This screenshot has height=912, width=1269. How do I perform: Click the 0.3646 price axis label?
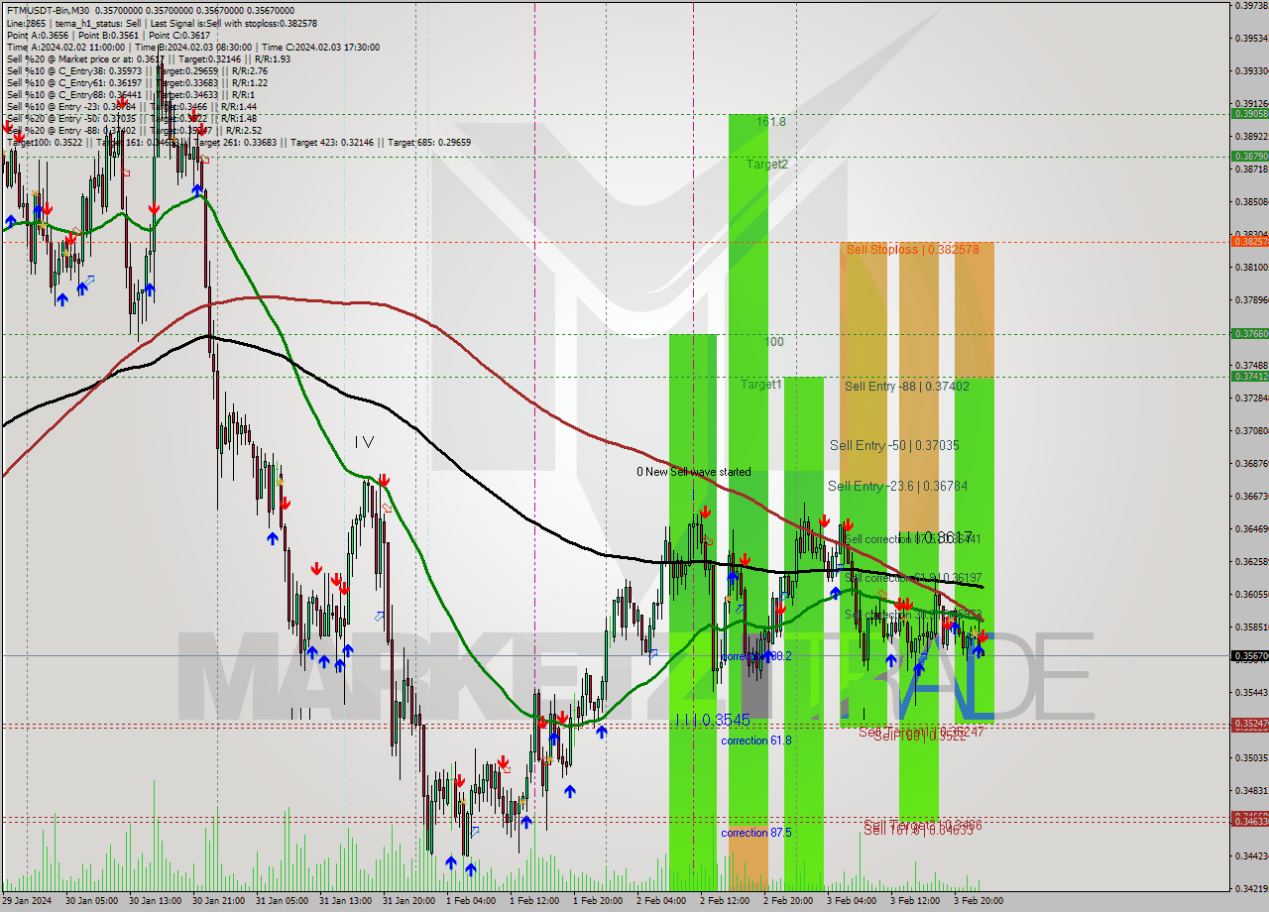(1251, 529)
